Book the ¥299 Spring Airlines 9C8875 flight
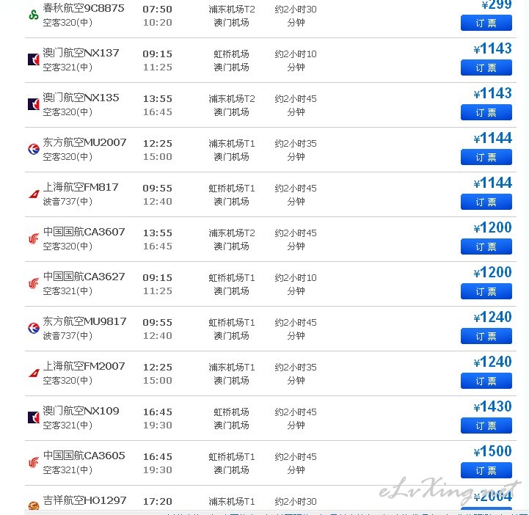The image size is (529, 515). pos(486,23)
